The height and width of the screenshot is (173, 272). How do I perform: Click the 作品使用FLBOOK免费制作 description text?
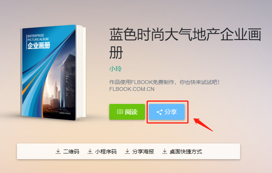pos(142,82)
